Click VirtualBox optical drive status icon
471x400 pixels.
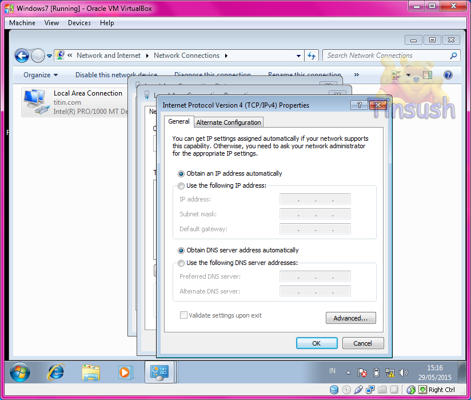[x=346, y=390]
